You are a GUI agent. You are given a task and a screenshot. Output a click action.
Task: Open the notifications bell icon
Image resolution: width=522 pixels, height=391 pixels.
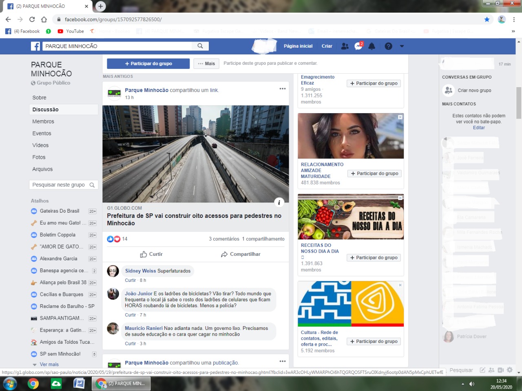[x=372, y=46]
